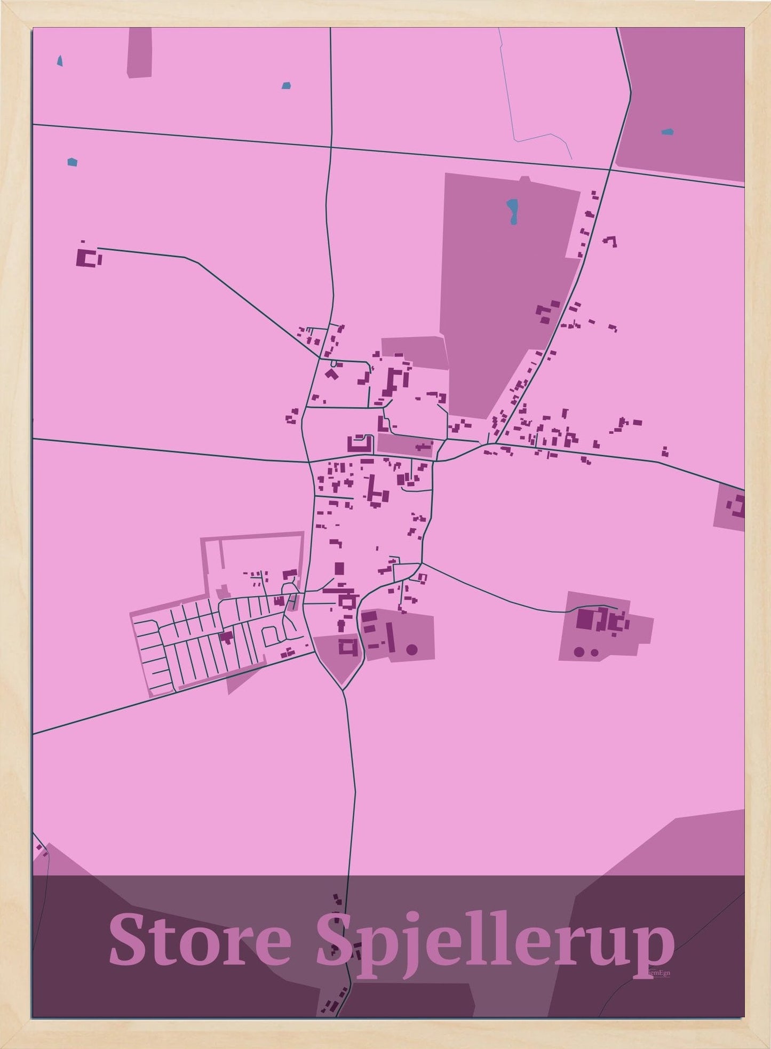The image size is (771, 1049).
Task: Select the dark purple title banner background
Action: 388,946
